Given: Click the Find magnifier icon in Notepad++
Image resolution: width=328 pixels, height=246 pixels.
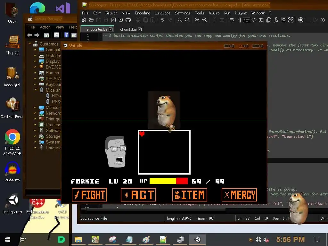Looking at the screenshot, I should (180, 20).
